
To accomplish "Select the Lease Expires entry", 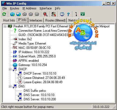I will [43, 82].
